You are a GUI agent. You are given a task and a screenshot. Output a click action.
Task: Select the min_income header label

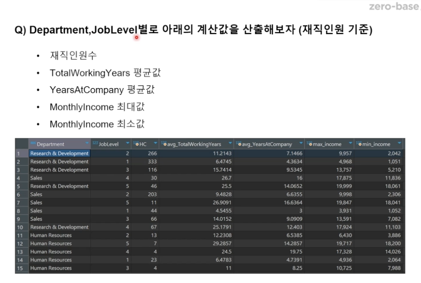(x=376, y=144)
